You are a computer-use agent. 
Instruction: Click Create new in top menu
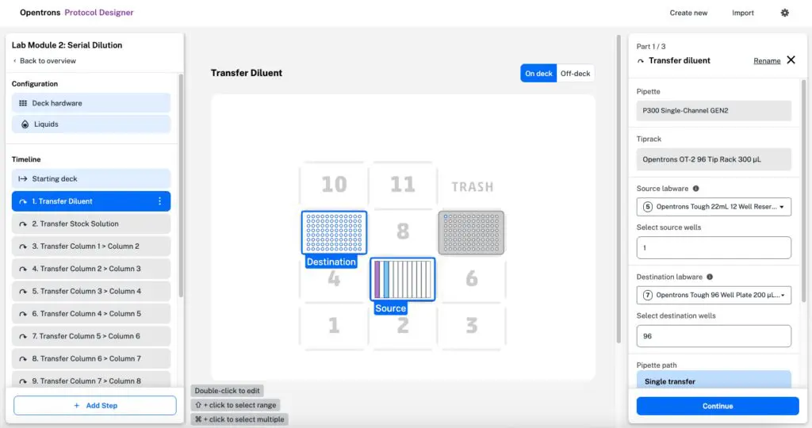[x=688, y=13]
